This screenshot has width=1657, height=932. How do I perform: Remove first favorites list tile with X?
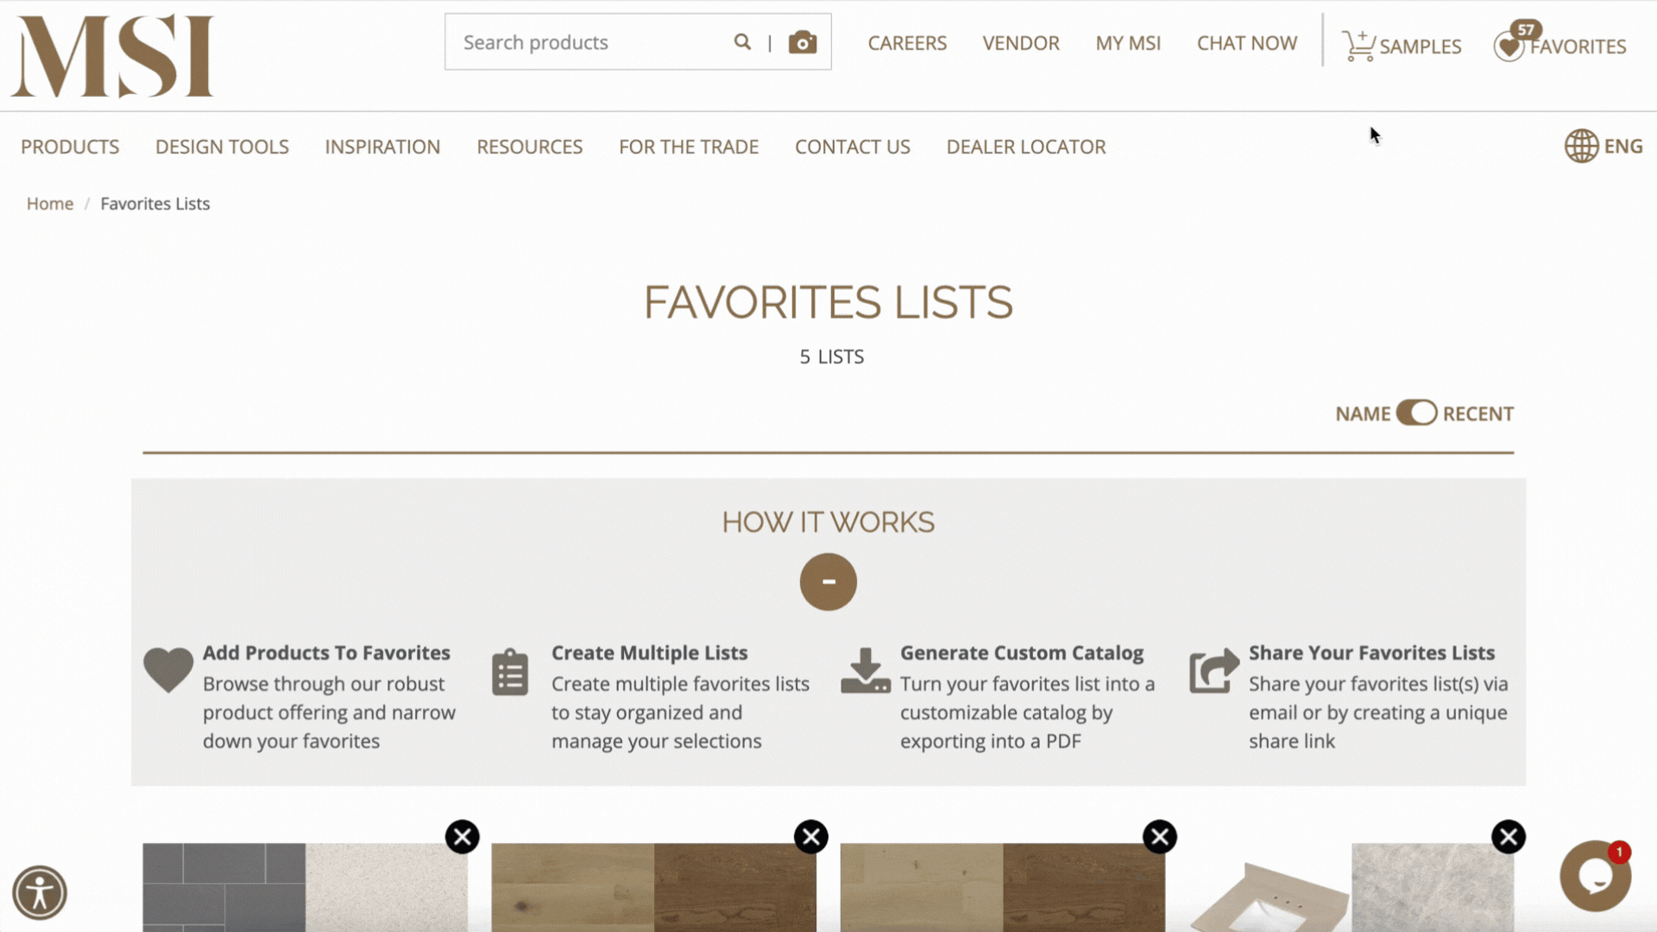tap(462, 836)
